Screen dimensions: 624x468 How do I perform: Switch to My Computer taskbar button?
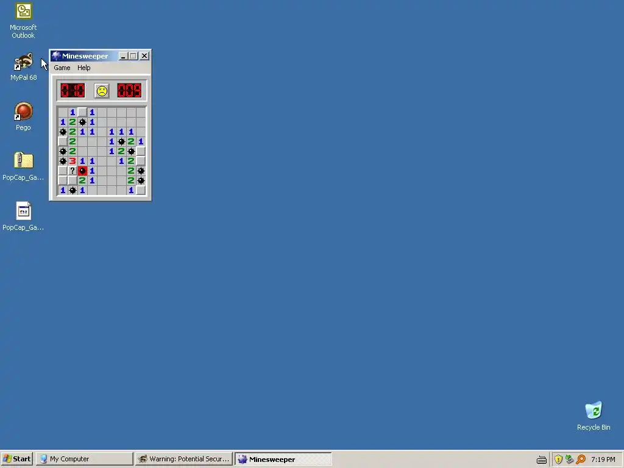[84, 459]
